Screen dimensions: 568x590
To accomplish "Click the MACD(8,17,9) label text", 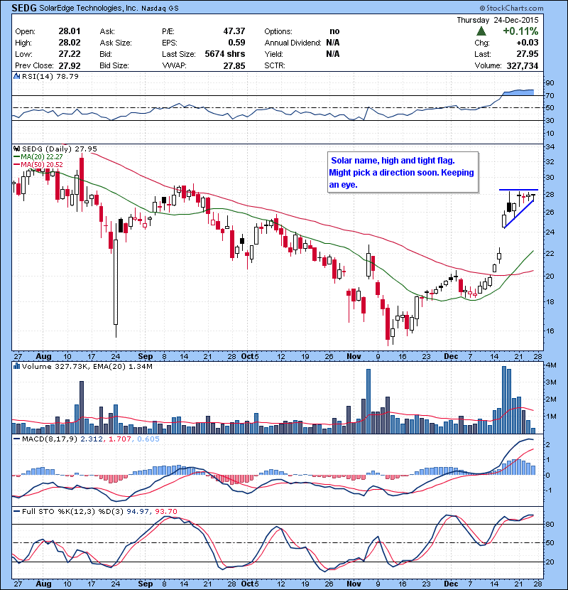I will pos(50,439).
